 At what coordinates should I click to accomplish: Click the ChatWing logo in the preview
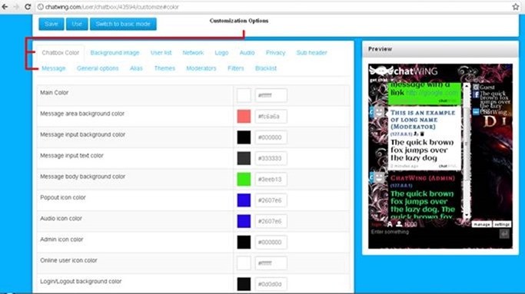pos(404,71)
